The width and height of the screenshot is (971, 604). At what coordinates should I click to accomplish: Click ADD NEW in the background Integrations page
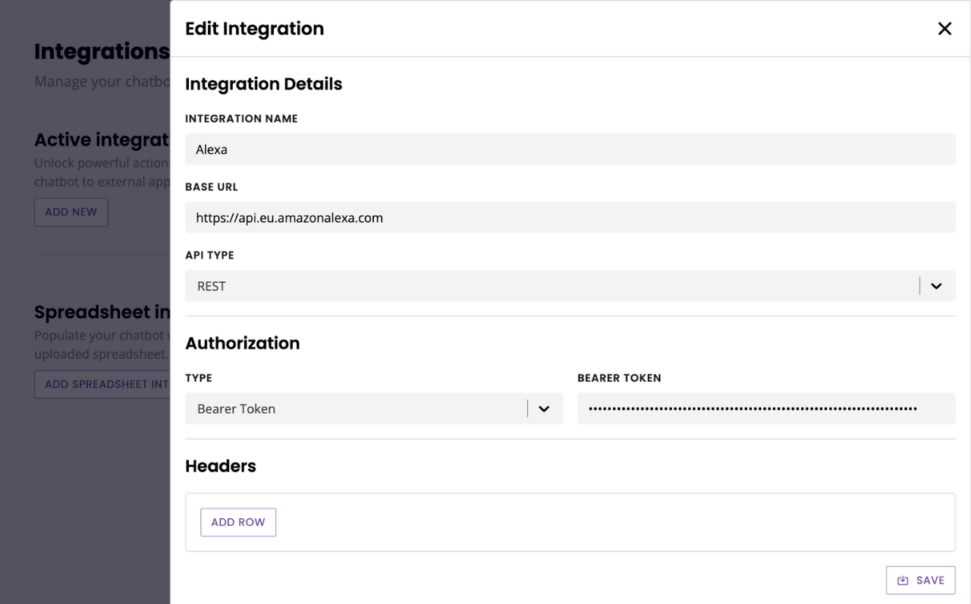click(71, 212)
